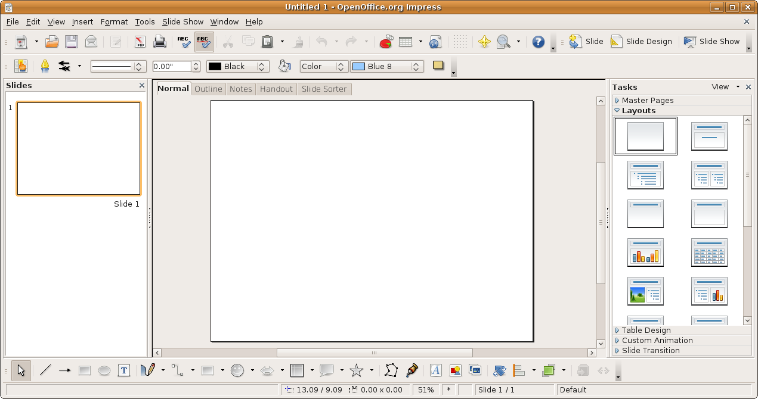Export the presentation directly as PDF
Viewport: 758px width, 399px height.
click(141, 42)
